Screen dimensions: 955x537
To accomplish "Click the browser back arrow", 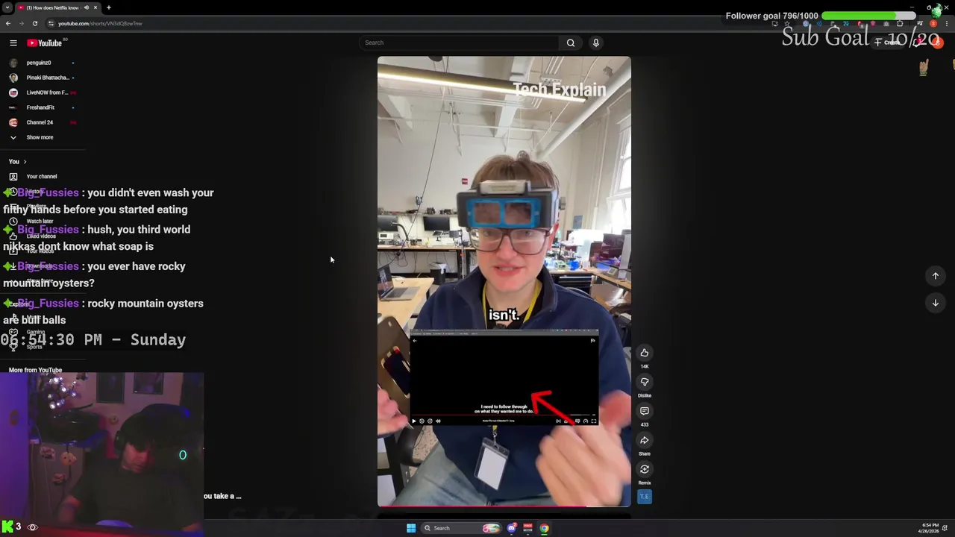I will pos(8,23).
